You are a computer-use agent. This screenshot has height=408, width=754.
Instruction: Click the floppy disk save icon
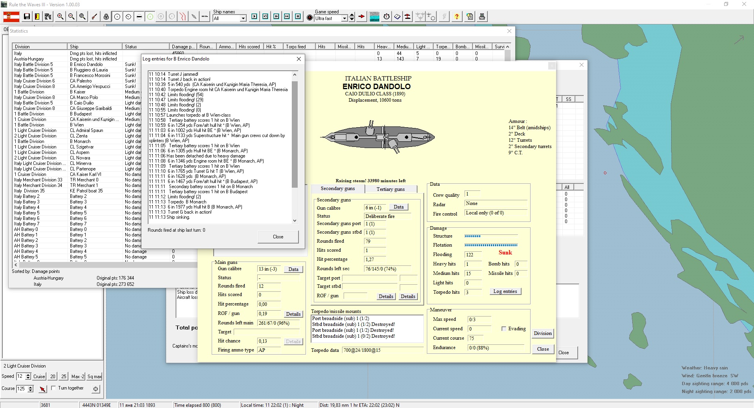point(27,16)
